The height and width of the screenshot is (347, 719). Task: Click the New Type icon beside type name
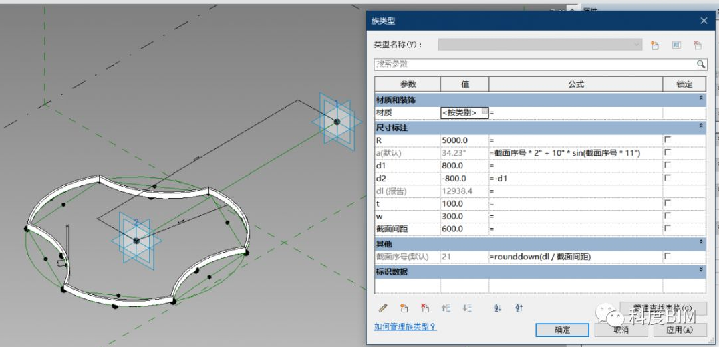point(654,45)
